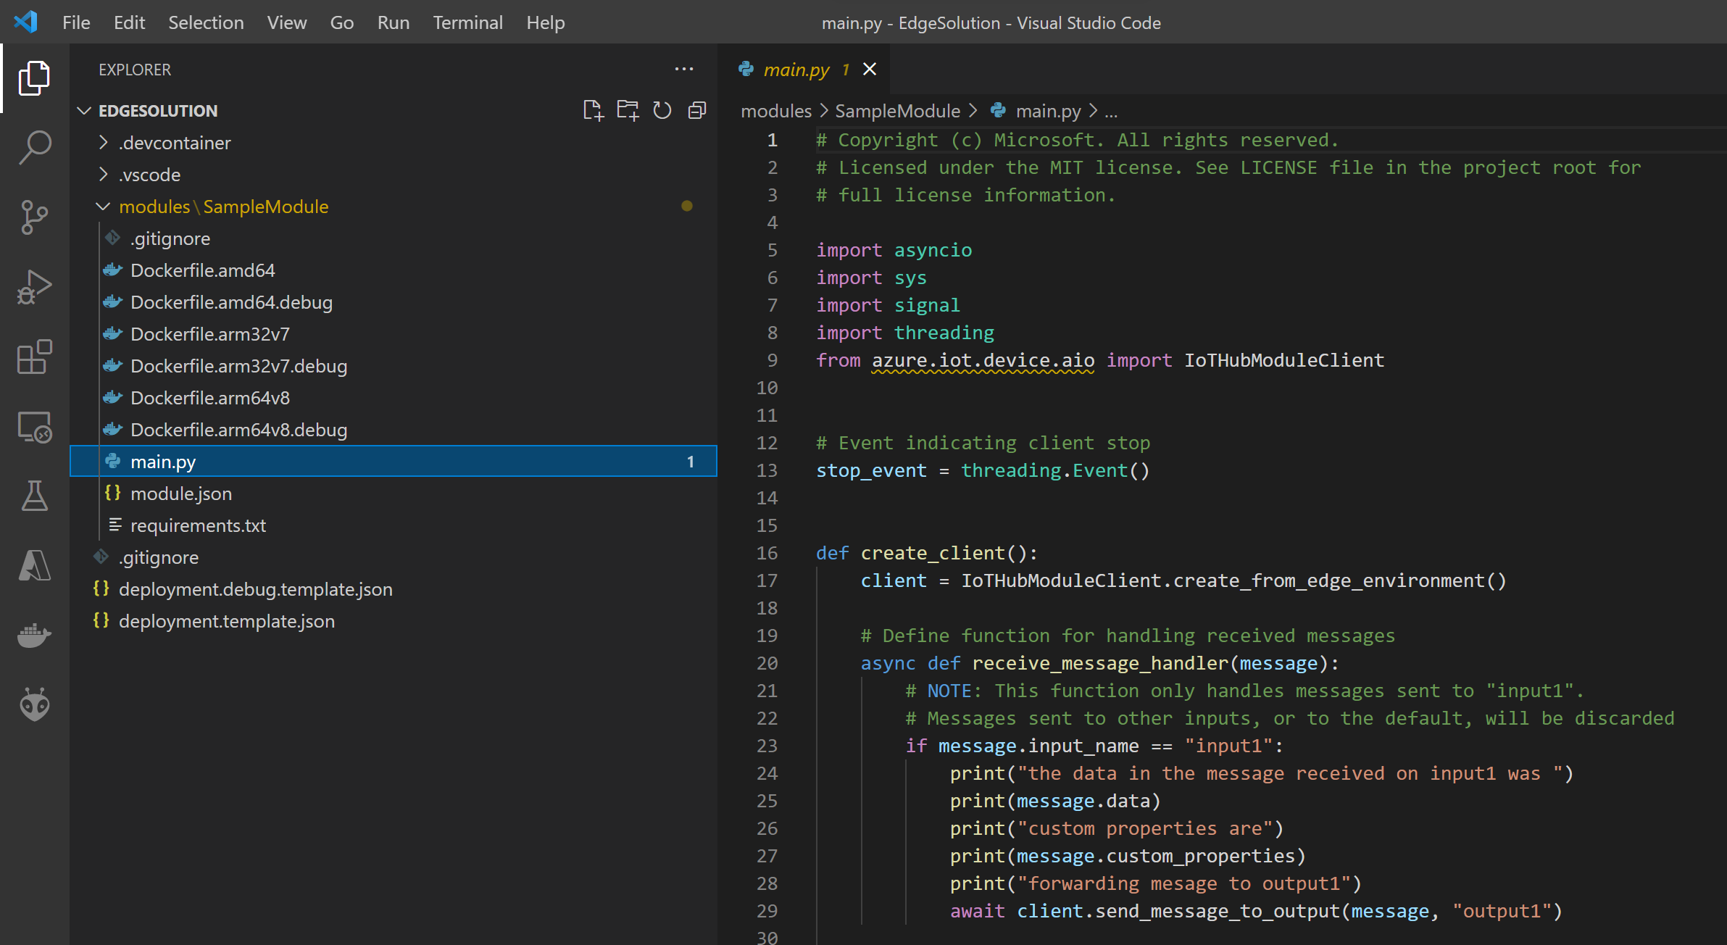Open deployment.template.json file
This screenshot has width=1727, height=945.
coord(226,621)
